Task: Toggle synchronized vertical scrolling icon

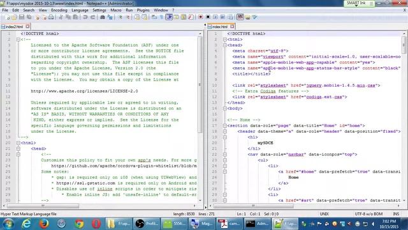Action: tap(137, 17)
